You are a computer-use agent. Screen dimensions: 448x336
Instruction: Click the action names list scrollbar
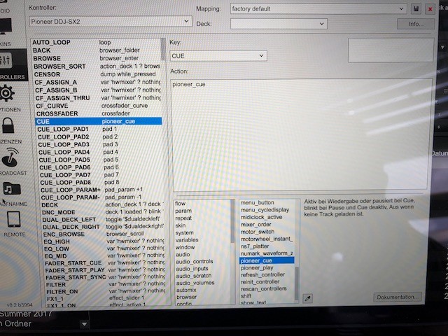pyautogui.click(x=297, y=283)
